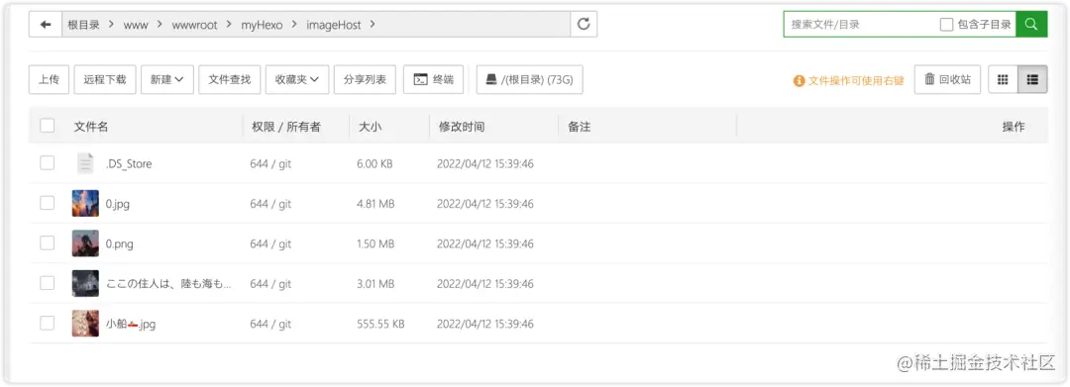
Task: Open the 0.jpg thumbnail
Action: [x=85, y=204]
